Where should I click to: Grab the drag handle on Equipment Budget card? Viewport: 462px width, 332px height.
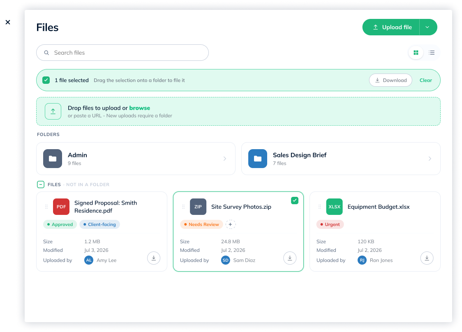tap(320, 207)
